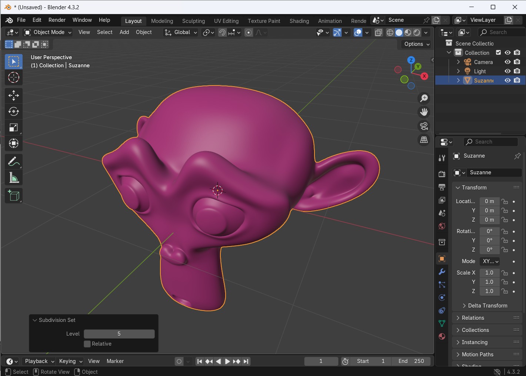Image resolution: width=526 pixels, height=376 pixels.
Task: Click the pan view hand icon
Action: click(424, 112)
